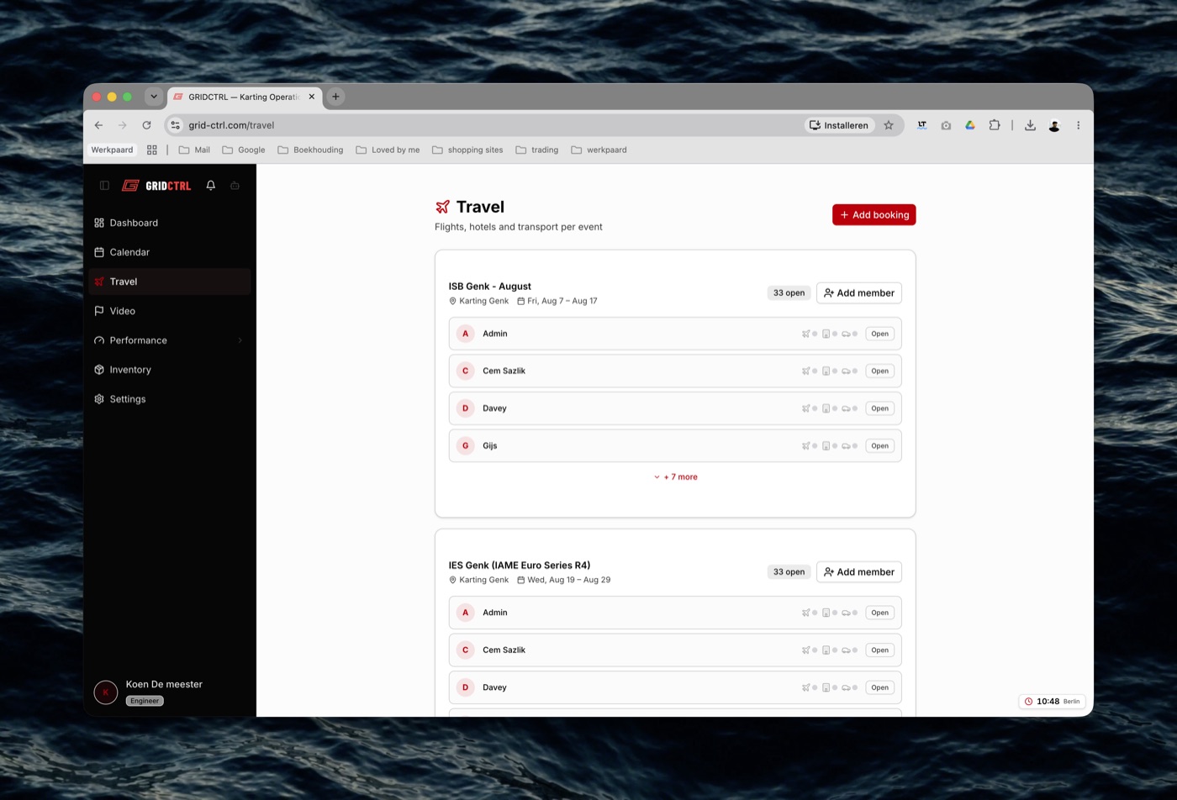Click the red airplane icon next to Travel heading
This screenshot has height=800, width=1177.
tap(442, 207)
